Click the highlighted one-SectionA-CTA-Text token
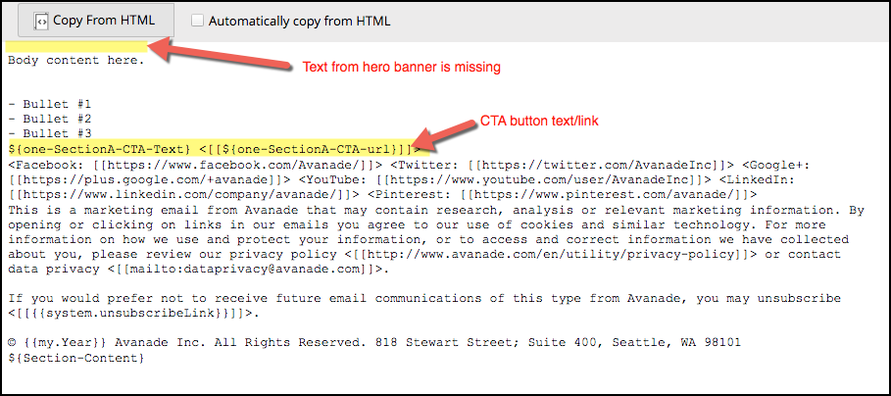This screenshot has width=891, height=396. pyautogui.click(x=99, y=148)
